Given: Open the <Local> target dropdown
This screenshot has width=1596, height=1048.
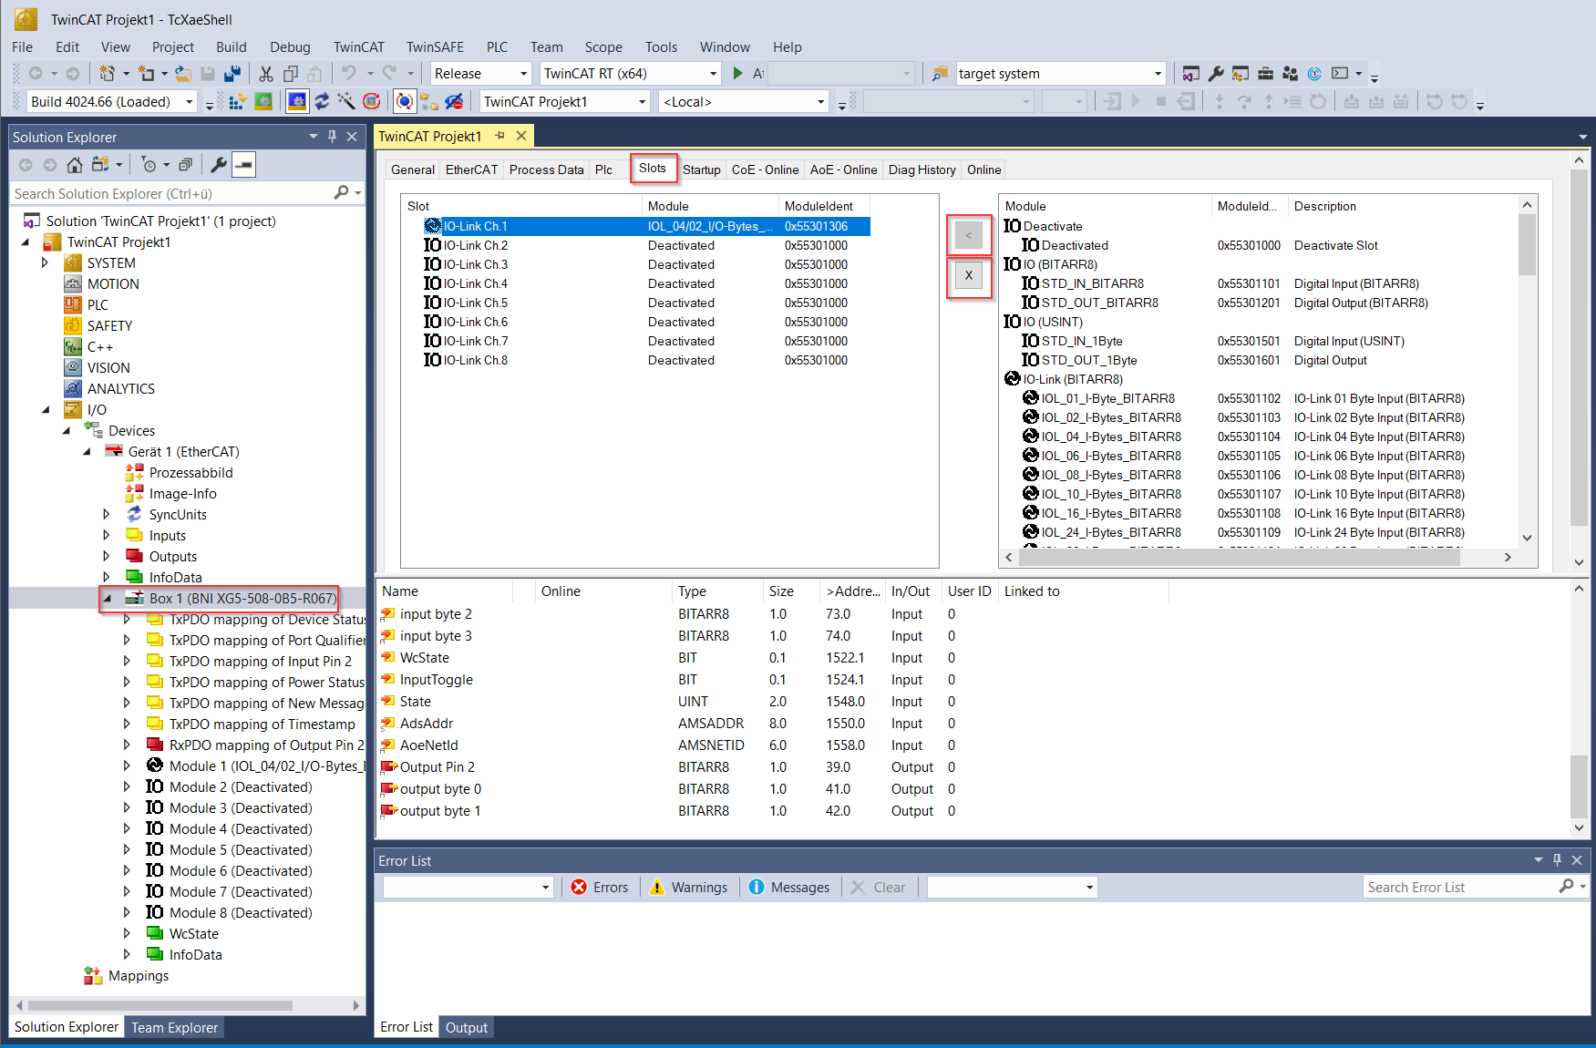Looking at the screenshot, I should click(744, 101).
